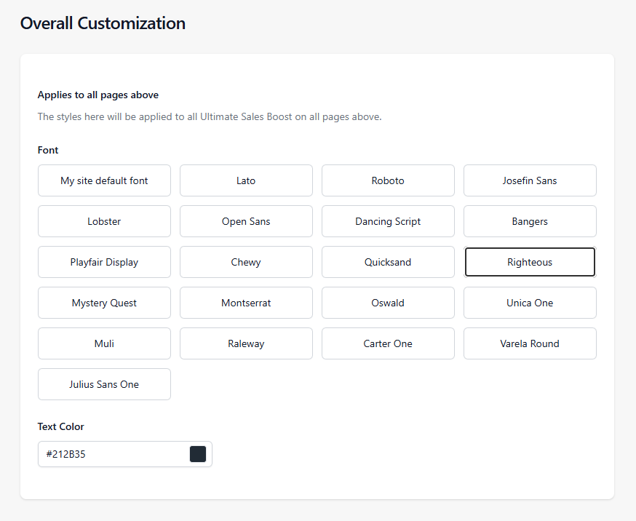Select Julius Sans One font

point(104,384)
